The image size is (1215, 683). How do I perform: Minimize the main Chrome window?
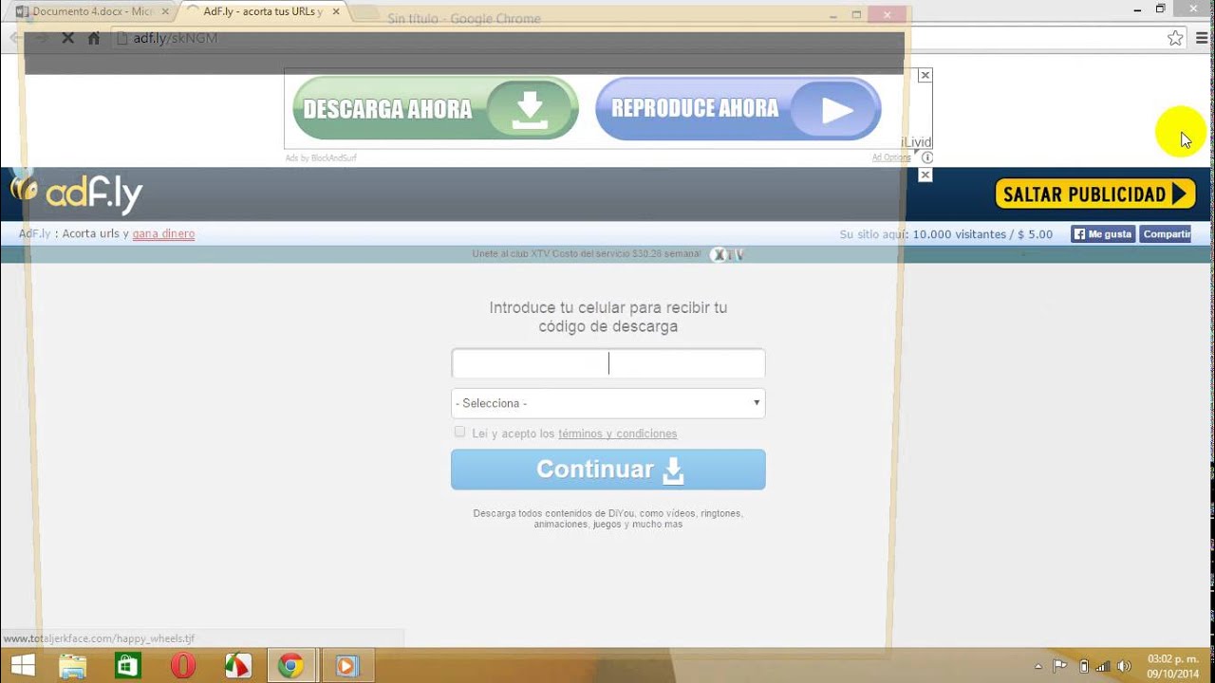point(1137,9)
